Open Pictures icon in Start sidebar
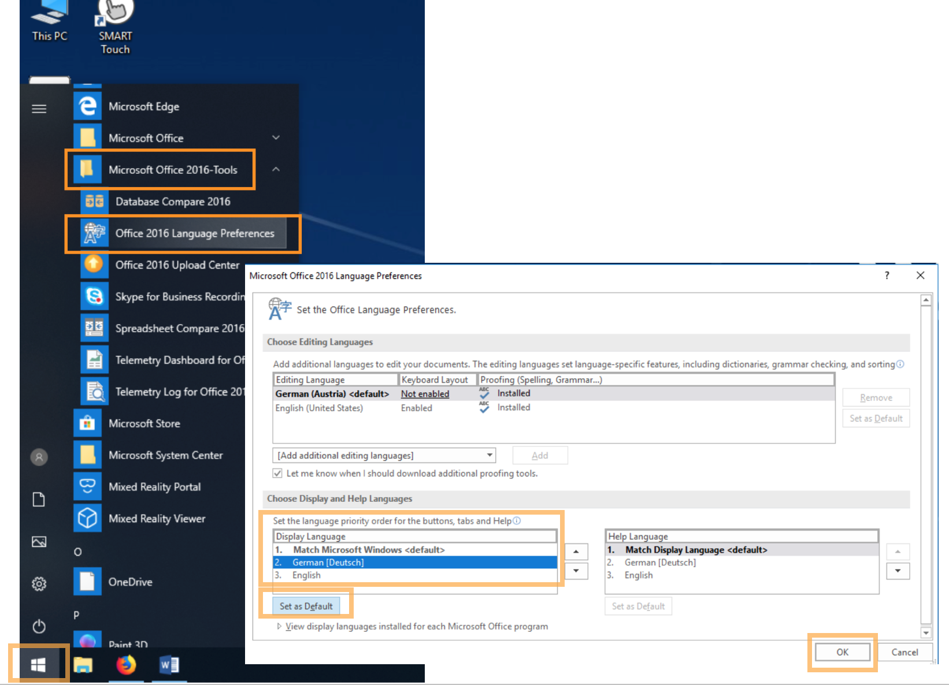Viewport: 949px width, 685px height. pyautogui.click(x=39, y=542)
